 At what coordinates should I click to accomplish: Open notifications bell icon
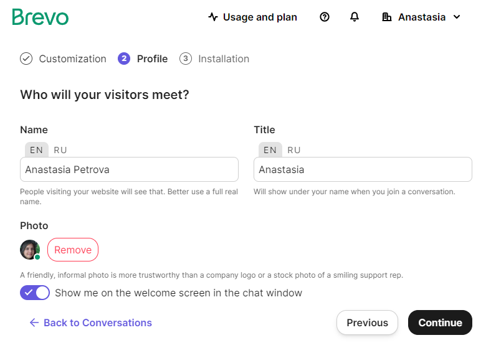pos(354,17)
